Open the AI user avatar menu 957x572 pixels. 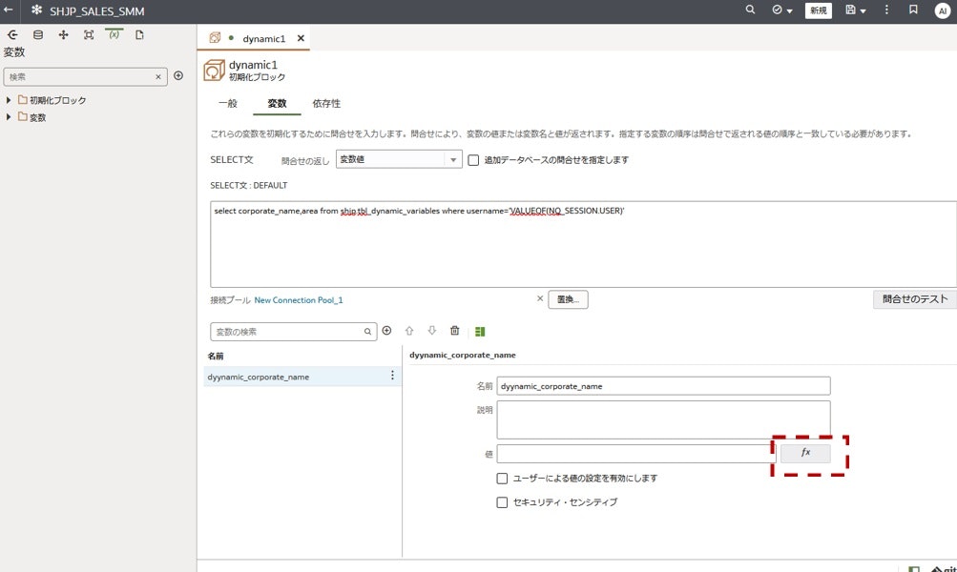click(943, 10)
